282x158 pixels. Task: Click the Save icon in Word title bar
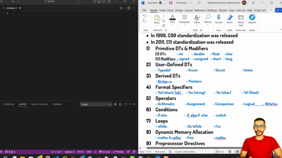[x=171, y=3]
